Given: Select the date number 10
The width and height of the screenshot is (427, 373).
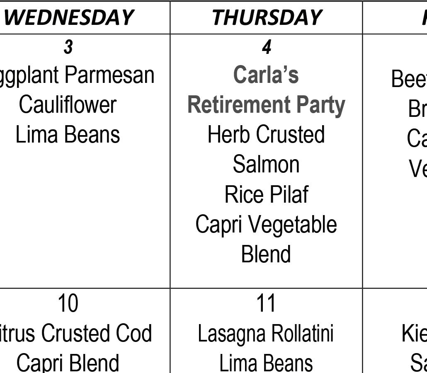Looking at the screenshot, I should click(x=68, y=303).
